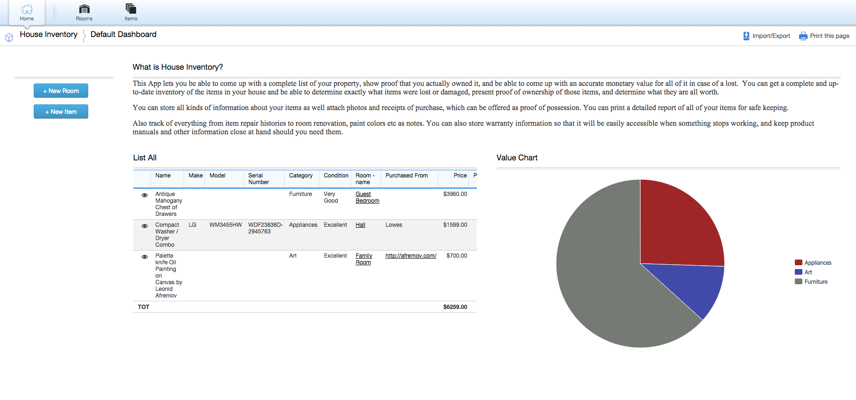Sort table by Condition column header
856x400 pixels.
tap(336, 176)
